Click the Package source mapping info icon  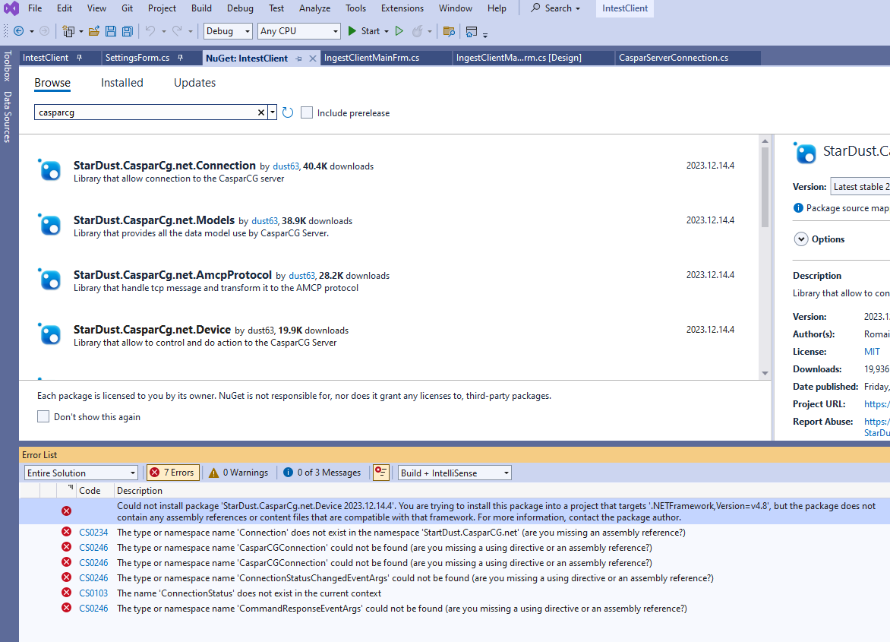tap(798, 207)
